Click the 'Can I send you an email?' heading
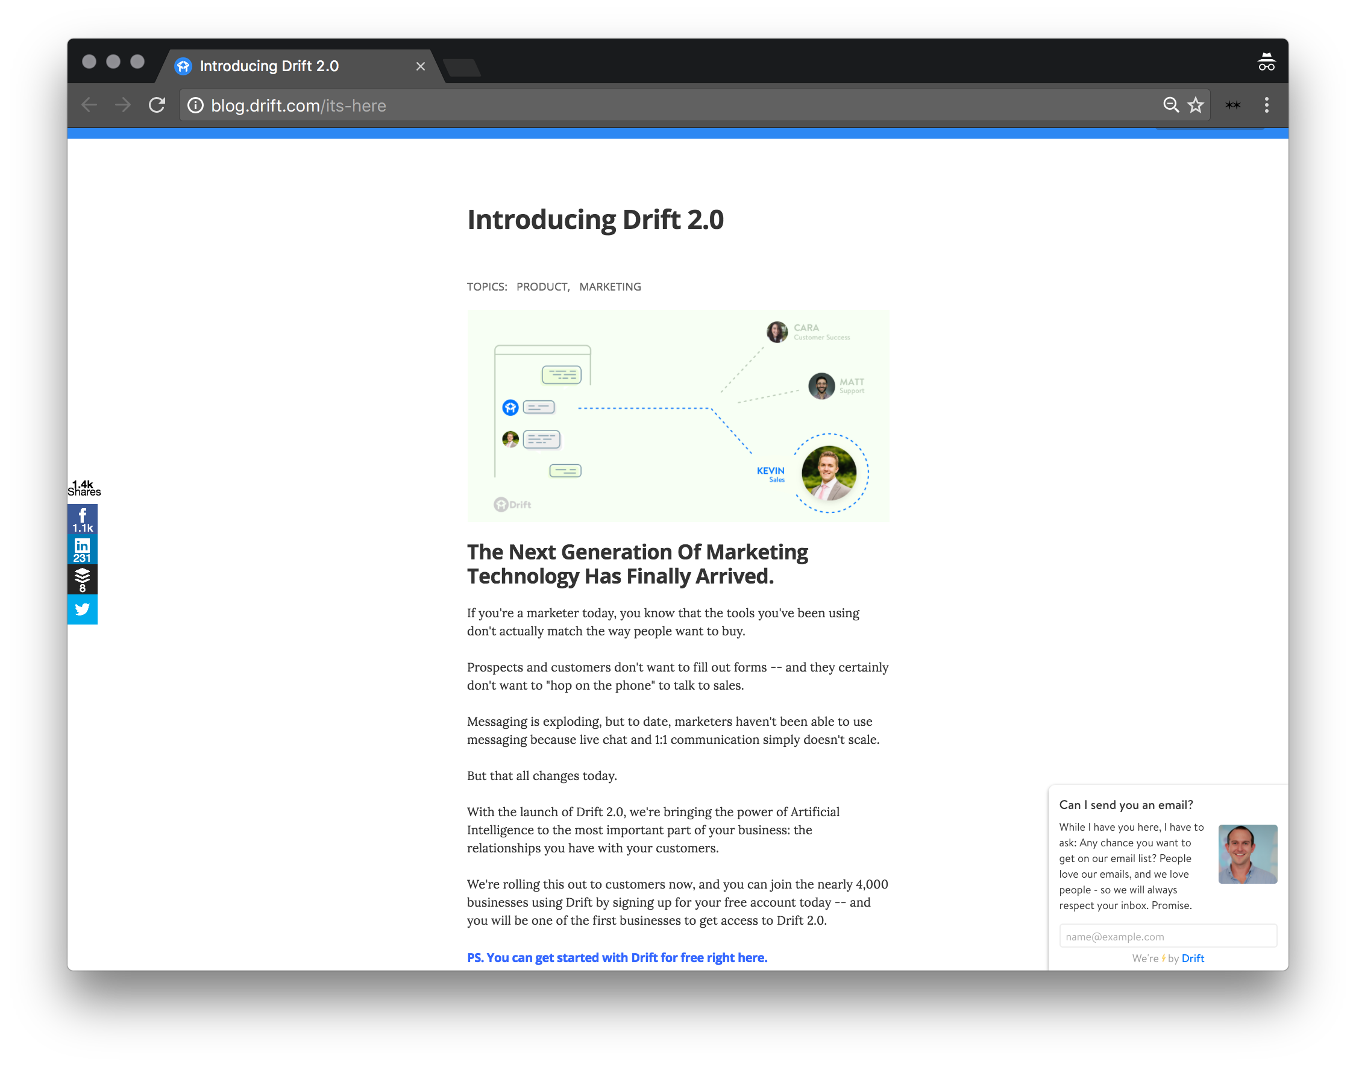Viewport: 1356px width, 1067px height. click(x=1126, y=805)
